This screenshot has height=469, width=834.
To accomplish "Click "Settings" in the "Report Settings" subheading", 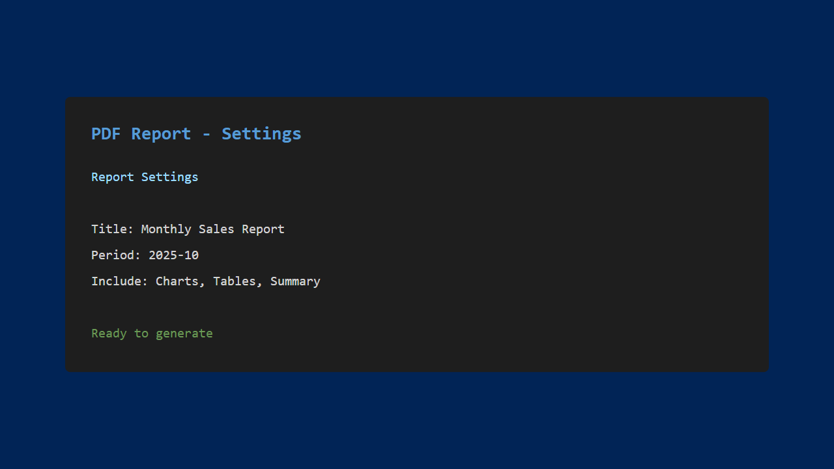I will pos(170,177).
